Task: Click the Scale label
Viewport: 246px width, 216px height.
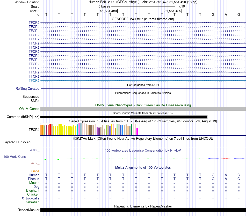Action: pos(35,6)
